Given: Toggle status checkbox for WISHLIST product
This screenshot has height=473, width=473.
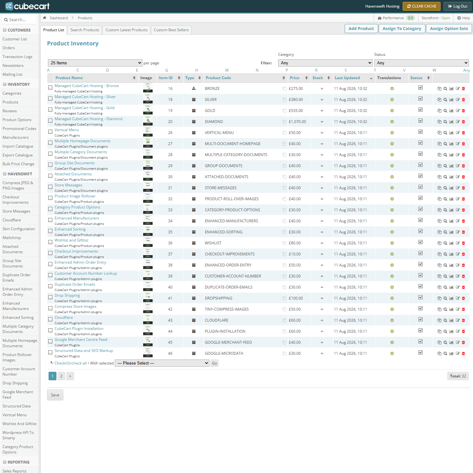Looking at the screenshot, I should 420,242.
